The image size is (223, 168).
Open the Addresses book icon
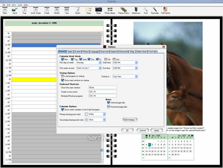(x=136, y=10)
